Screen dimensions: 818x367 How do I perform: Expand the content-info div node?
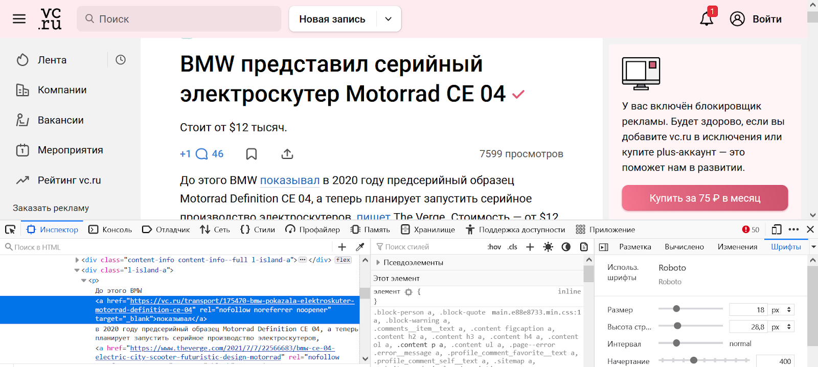point(77,260)
